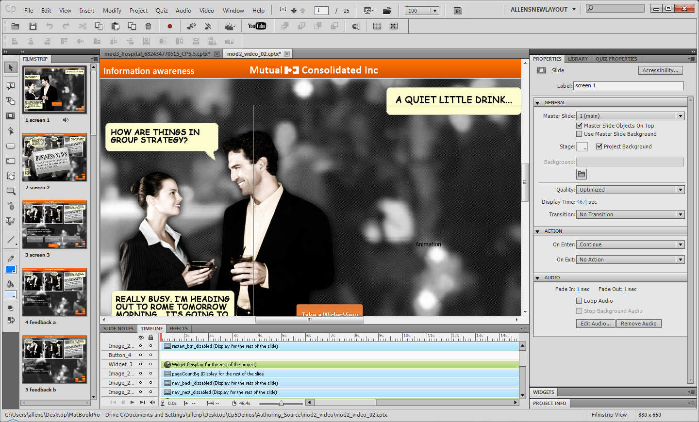Viewport: 699px width, 422px height.
Task: Enable Use Master Slide Background checkbox
Action: click(579, 134)
